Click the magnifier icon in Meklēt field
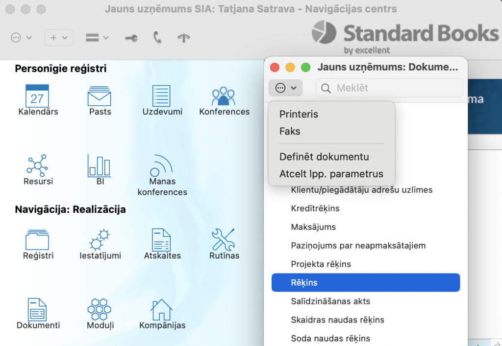 326,88
